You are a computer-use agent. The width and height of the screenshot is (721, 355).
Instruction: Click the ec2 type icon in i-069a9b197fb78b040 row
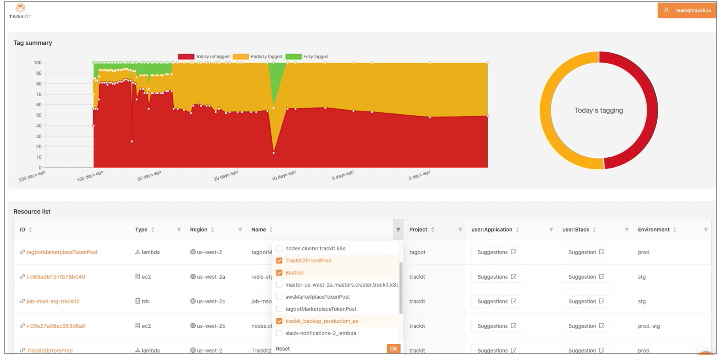tap(138, 276)
